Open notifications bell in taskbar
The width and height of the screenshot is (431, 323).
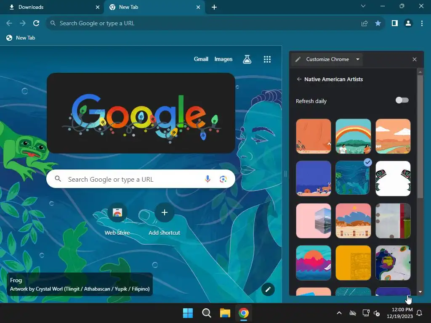[420, 313]
